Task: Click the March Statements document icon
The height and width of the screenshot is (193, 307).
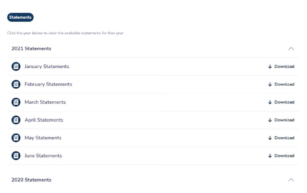Action: click(x=16, y=102)
